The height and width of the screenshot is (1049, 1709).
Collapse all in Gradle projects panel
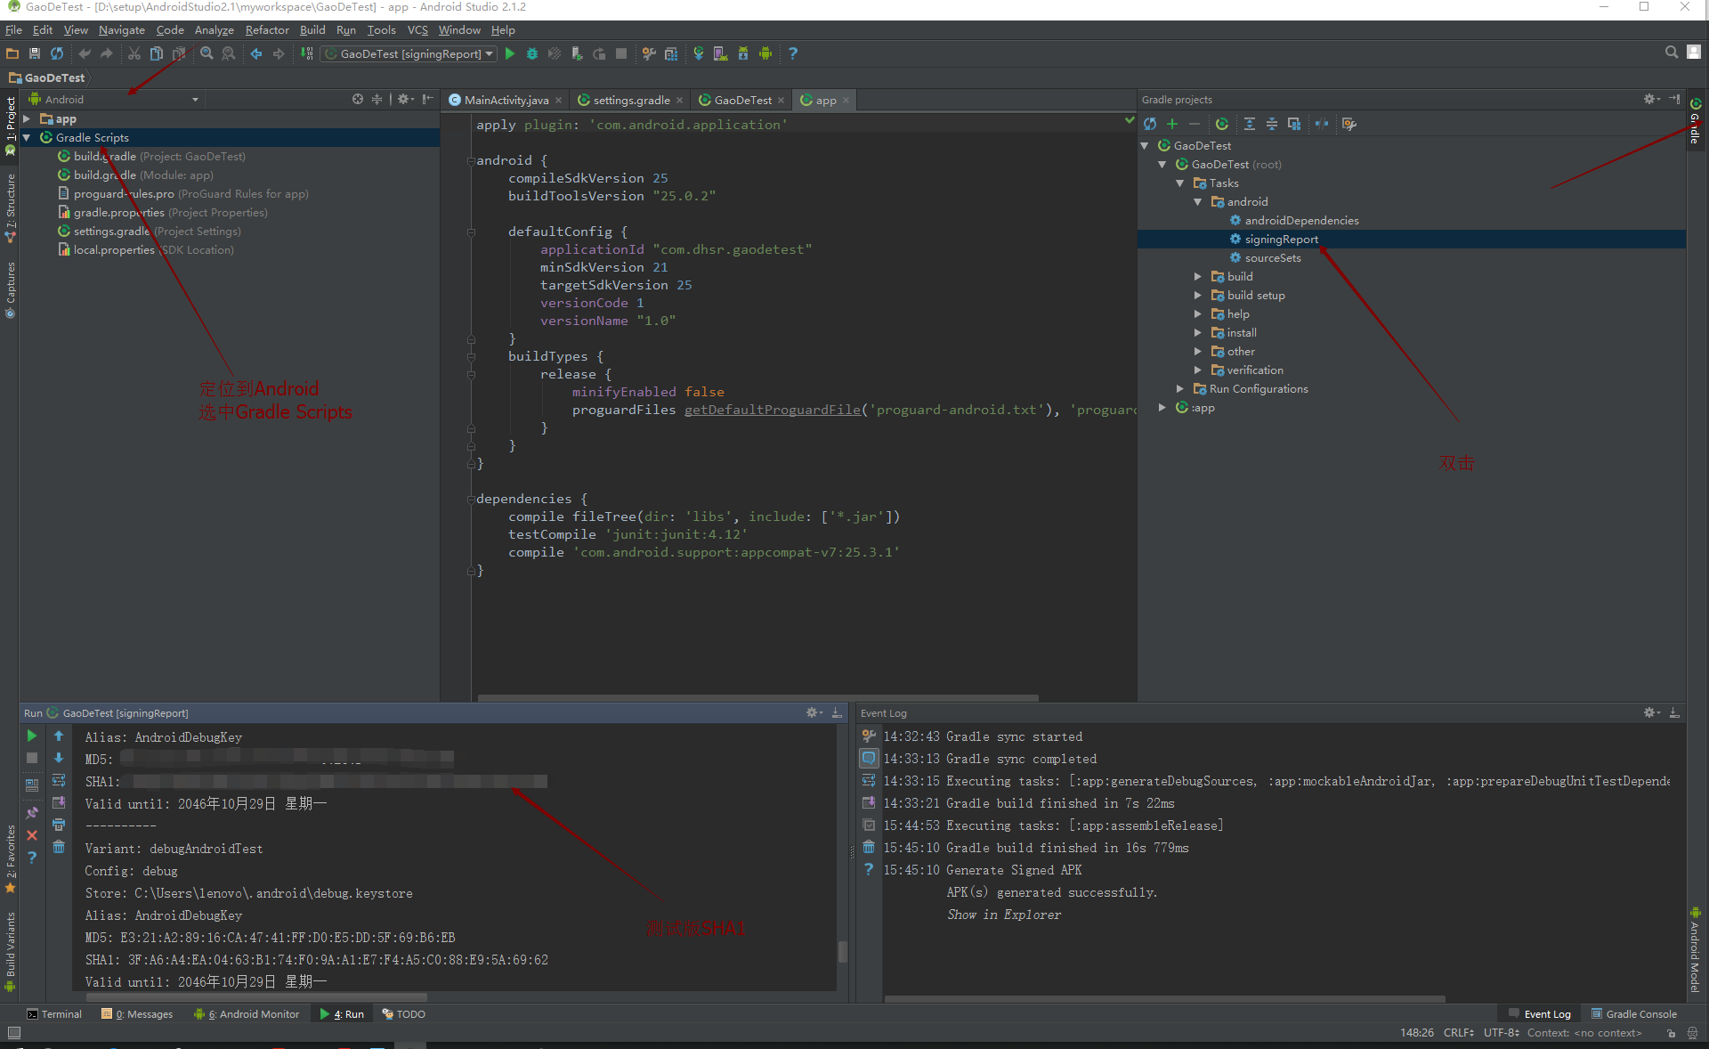pos(1272,124)
